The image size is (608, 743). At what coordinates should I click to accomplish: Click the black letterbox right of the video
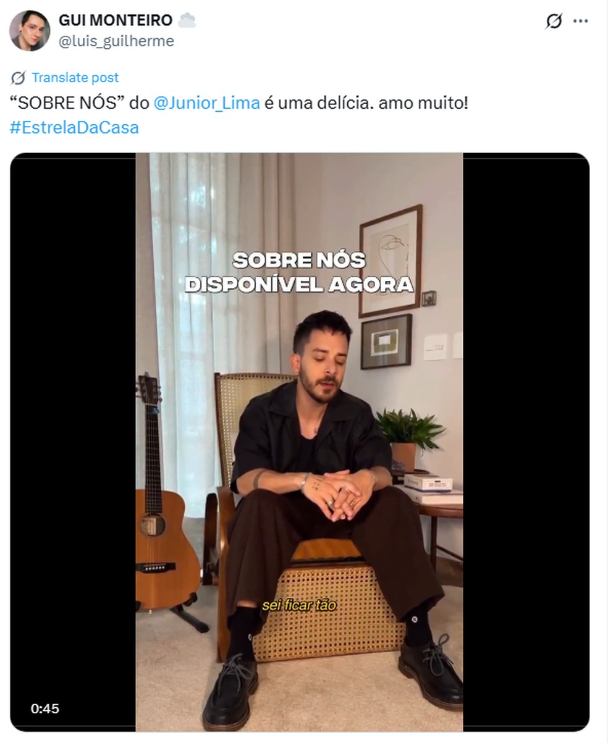tap(526, 442)
